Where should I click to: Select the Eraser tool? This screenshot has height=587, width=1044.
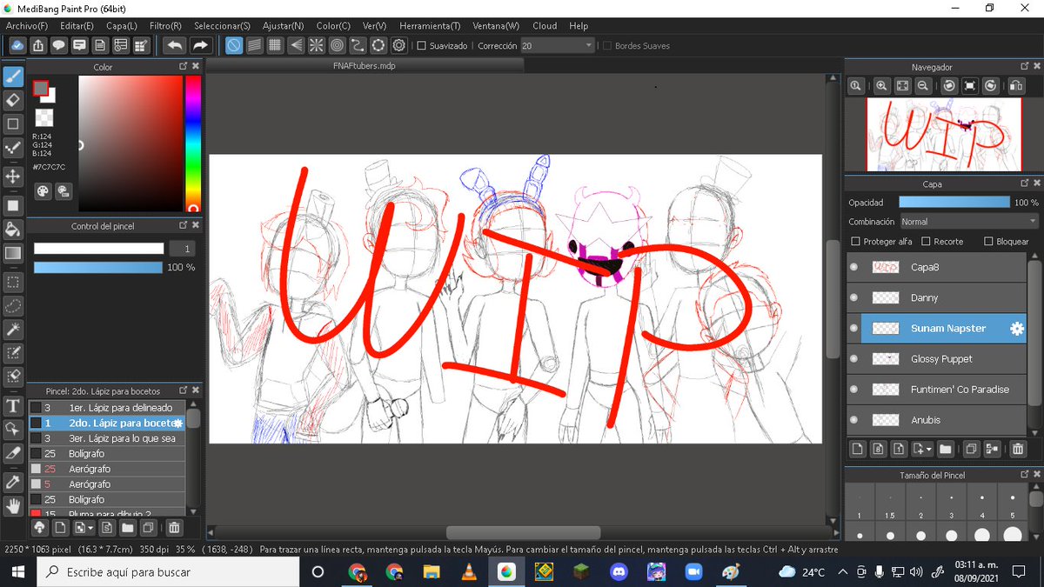coord(13,100)
